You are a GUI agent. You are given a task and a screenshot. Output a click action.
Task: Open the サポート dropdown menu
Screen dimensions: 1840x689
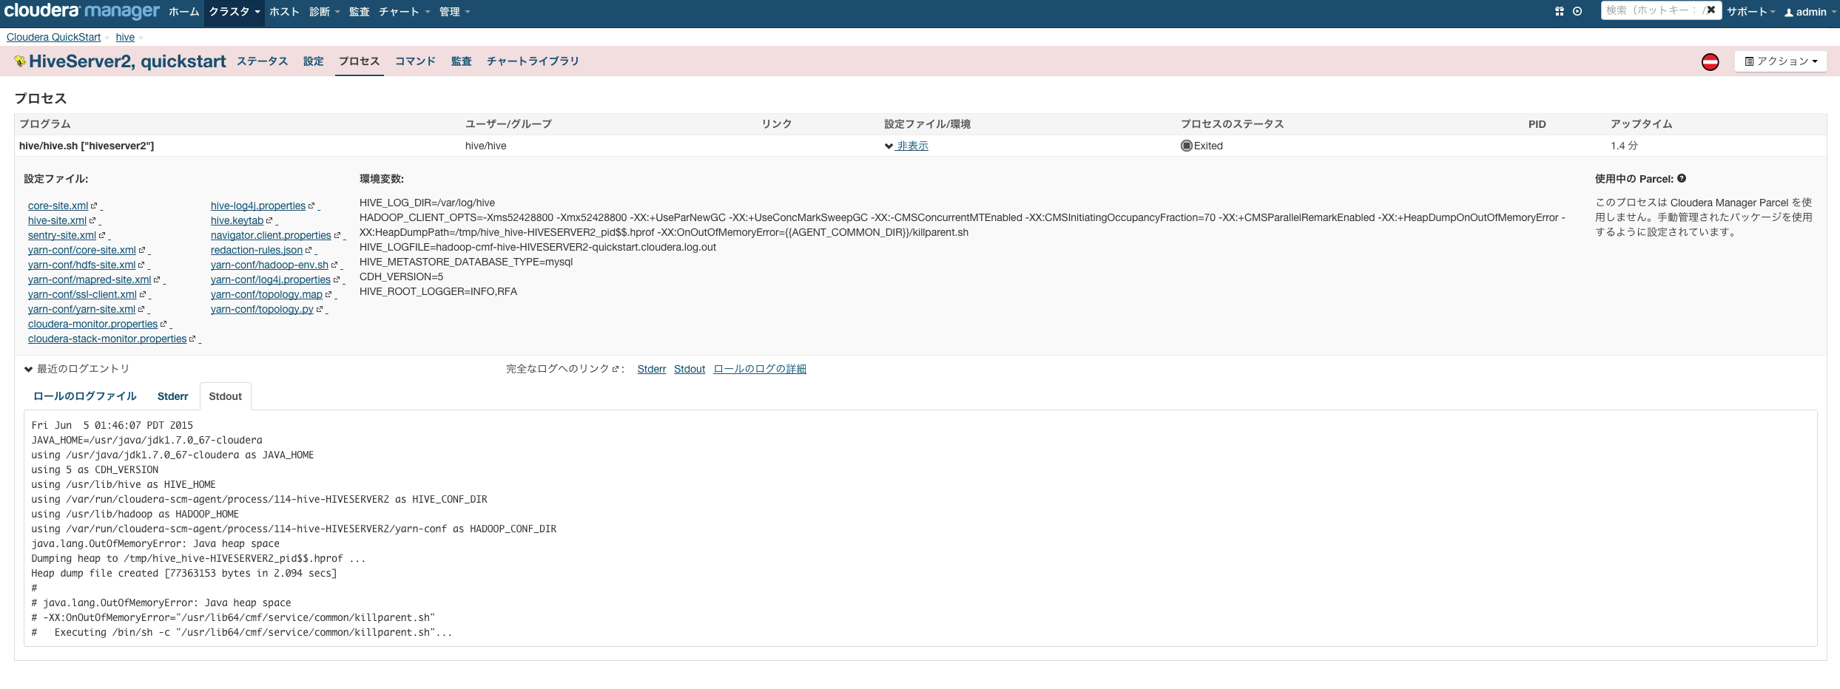tap(1750, 12)
